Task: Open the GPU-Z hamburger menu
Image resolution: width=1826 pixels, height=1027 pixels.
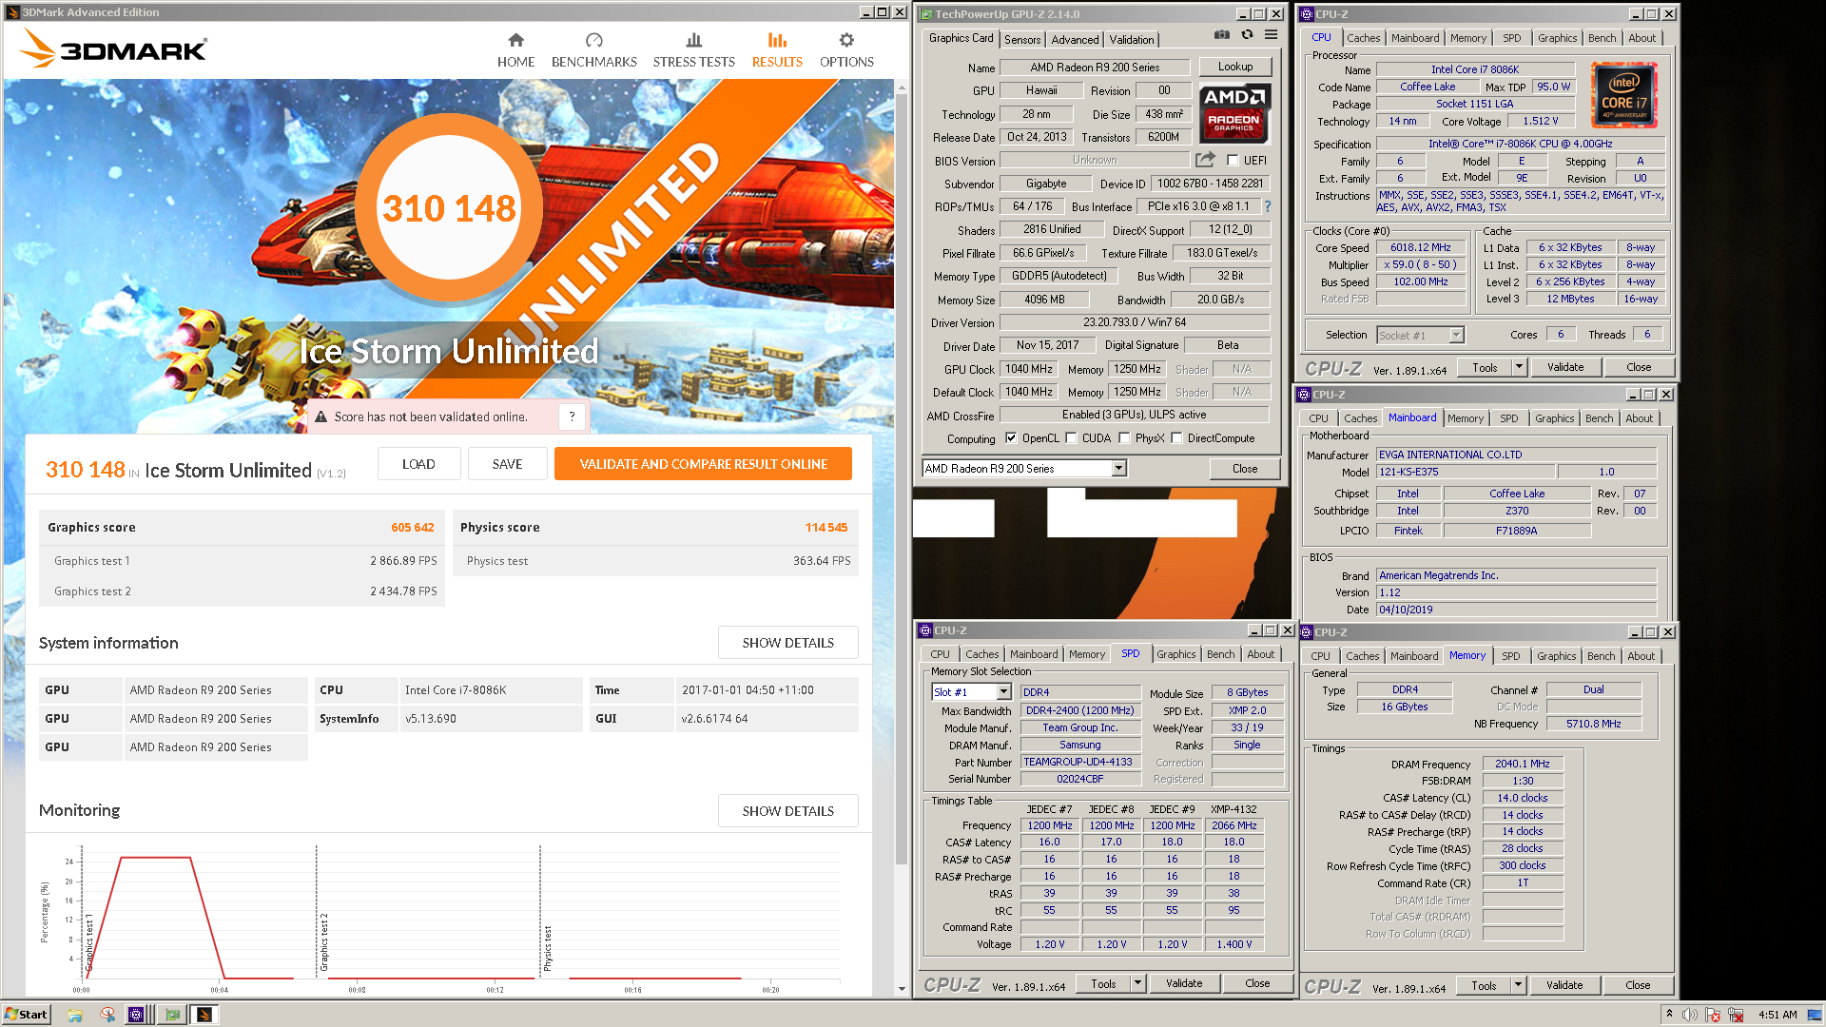Action: tap(1271, 35)
